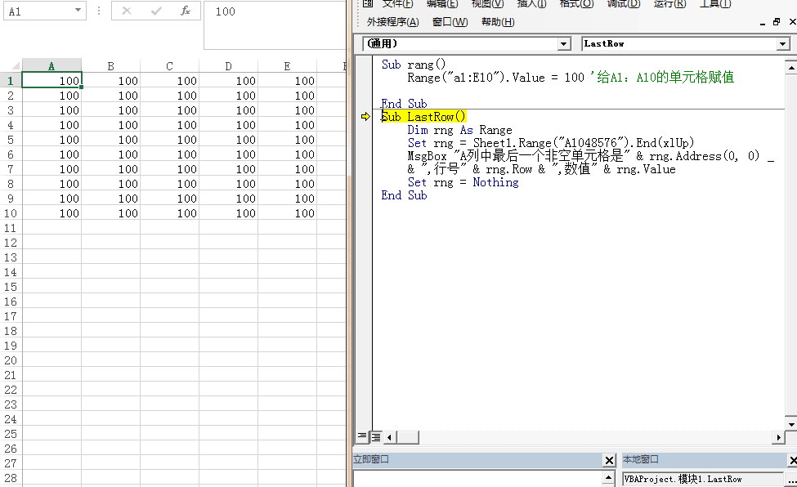Screen dimensions: 797x487
Task: Click the green comment 给A1：A10的单元格赋值
Action: (x=662, y=78)
